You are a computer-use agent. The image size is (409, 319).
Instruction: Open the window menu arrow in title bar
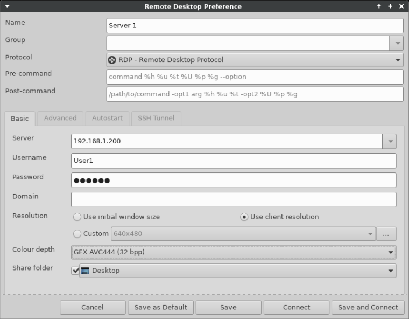(6, 6)
